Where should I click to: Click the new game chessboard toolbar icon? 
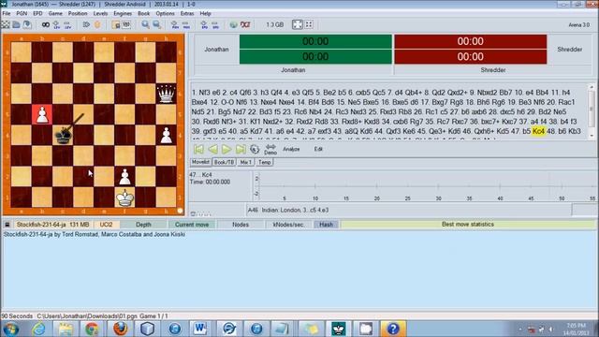pyautogui.click(x=6, y=25)
